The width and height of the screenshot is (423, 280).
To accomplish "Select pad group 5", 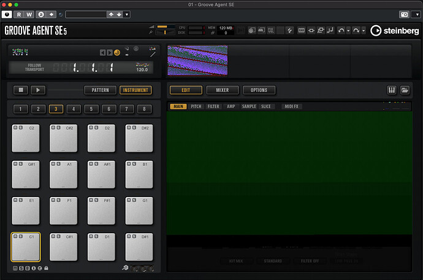I will (x=91, y=109).
